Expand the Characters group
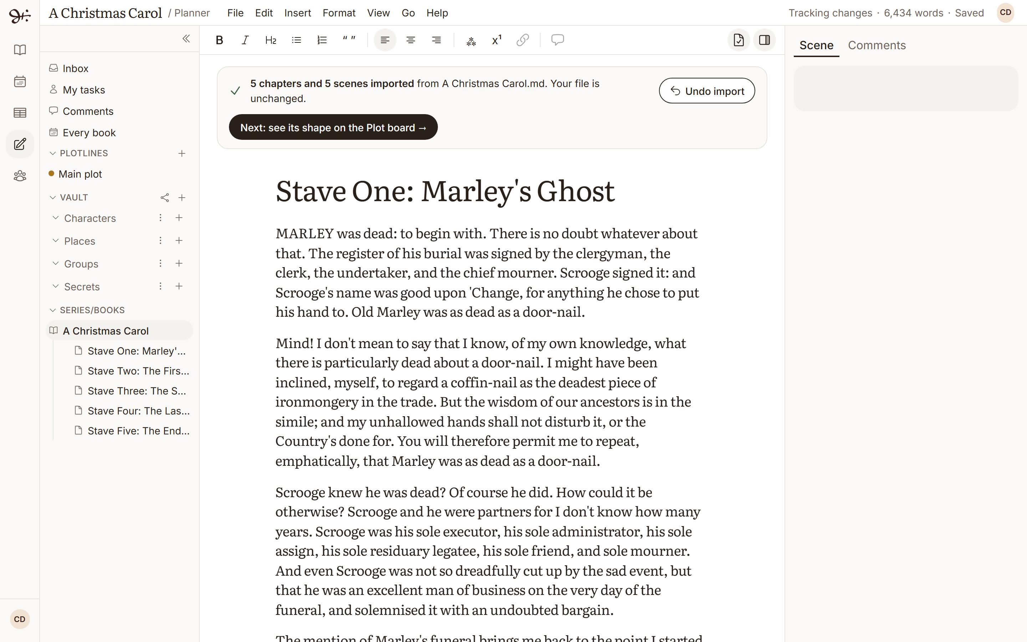 click(x=55, y=218)
